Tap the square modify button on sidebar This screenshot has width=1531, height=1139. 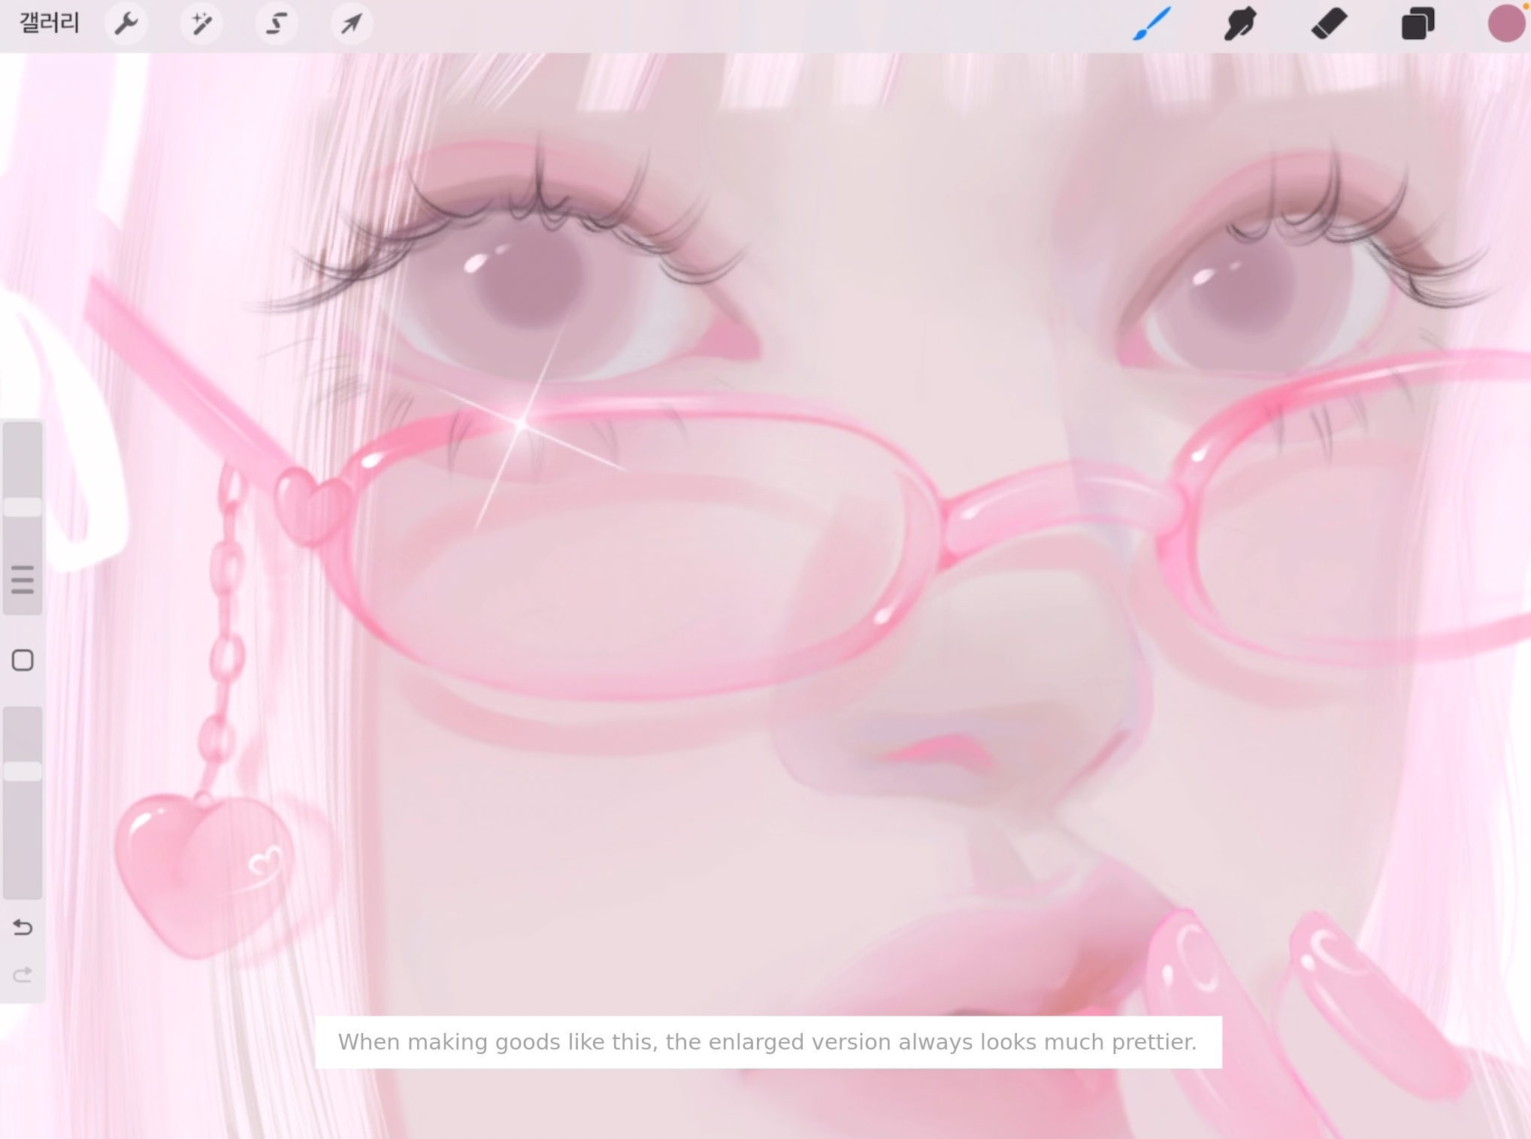23,660
